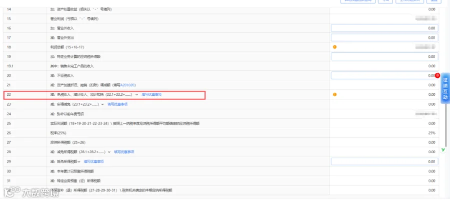Viewport: 450px width, 201px height.
Task: Select row 14 label 资产处置收益
Action: (81, 9)
